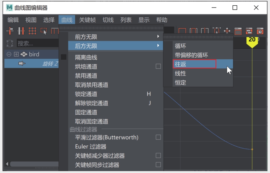Select 隔离曲线 menu entry

pyautogui.click(x=115, y=57)
